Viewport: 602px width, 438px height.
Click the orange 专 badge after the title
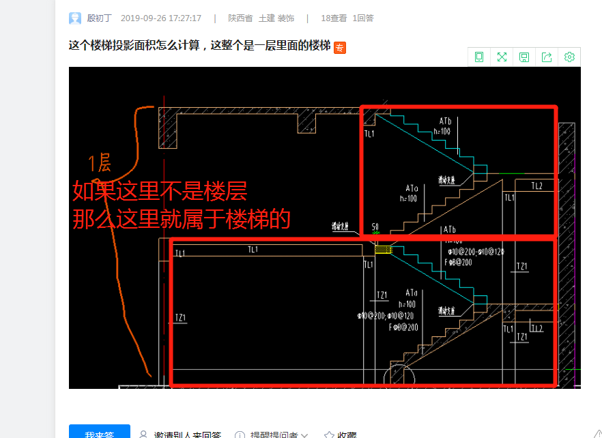[340, 48]
